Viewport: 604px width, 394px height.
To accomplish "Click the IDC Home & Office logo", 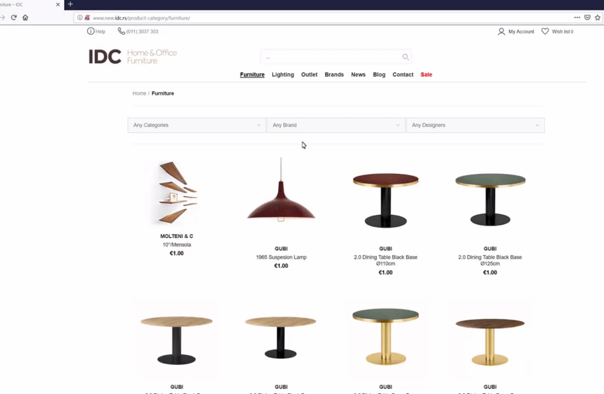I will [x=133, y=57].
